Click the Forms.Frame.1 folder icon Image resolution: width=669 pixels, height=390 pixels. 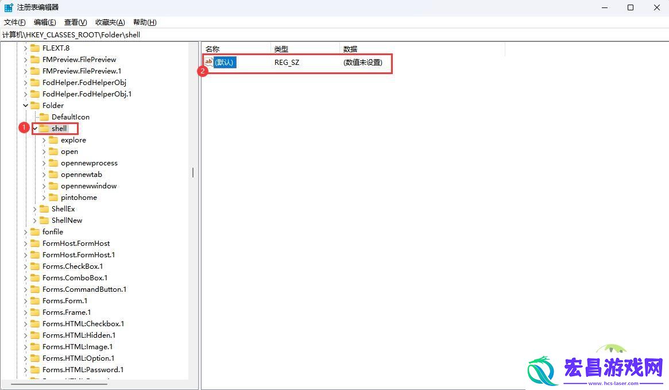(35, 312)
